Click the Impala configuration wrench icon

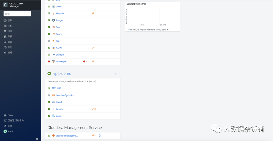pos(93,109)
